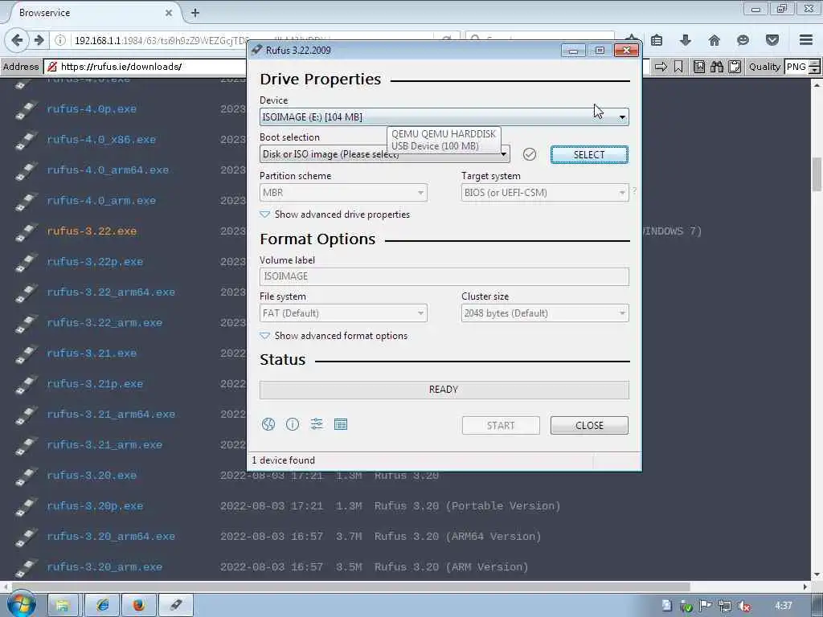Viewport: 823px width, 617px height.
Task: Open the Boot selection dropdown
Action: (384, 154)
